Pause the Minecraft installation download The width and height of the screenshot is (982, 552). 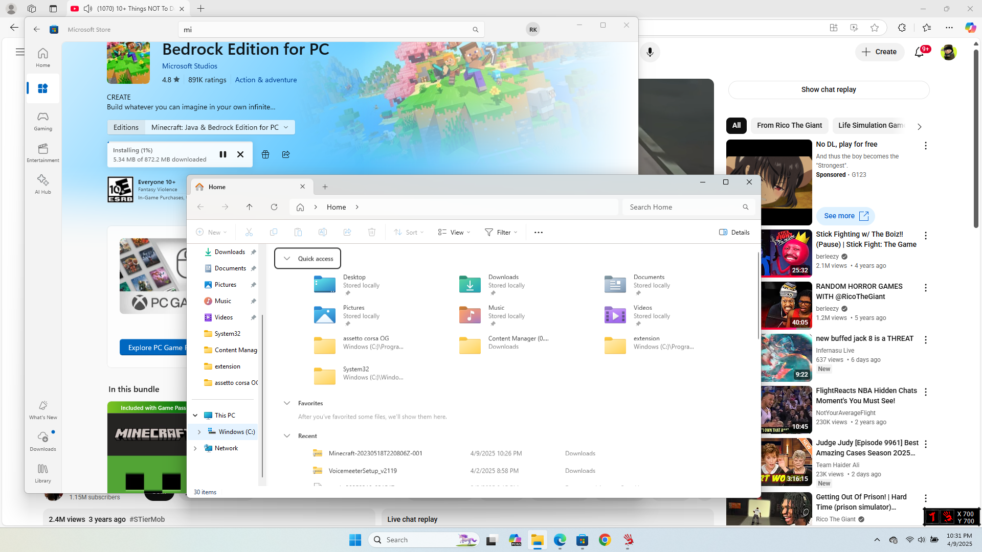pyautogui.click(x=223, y=154)
